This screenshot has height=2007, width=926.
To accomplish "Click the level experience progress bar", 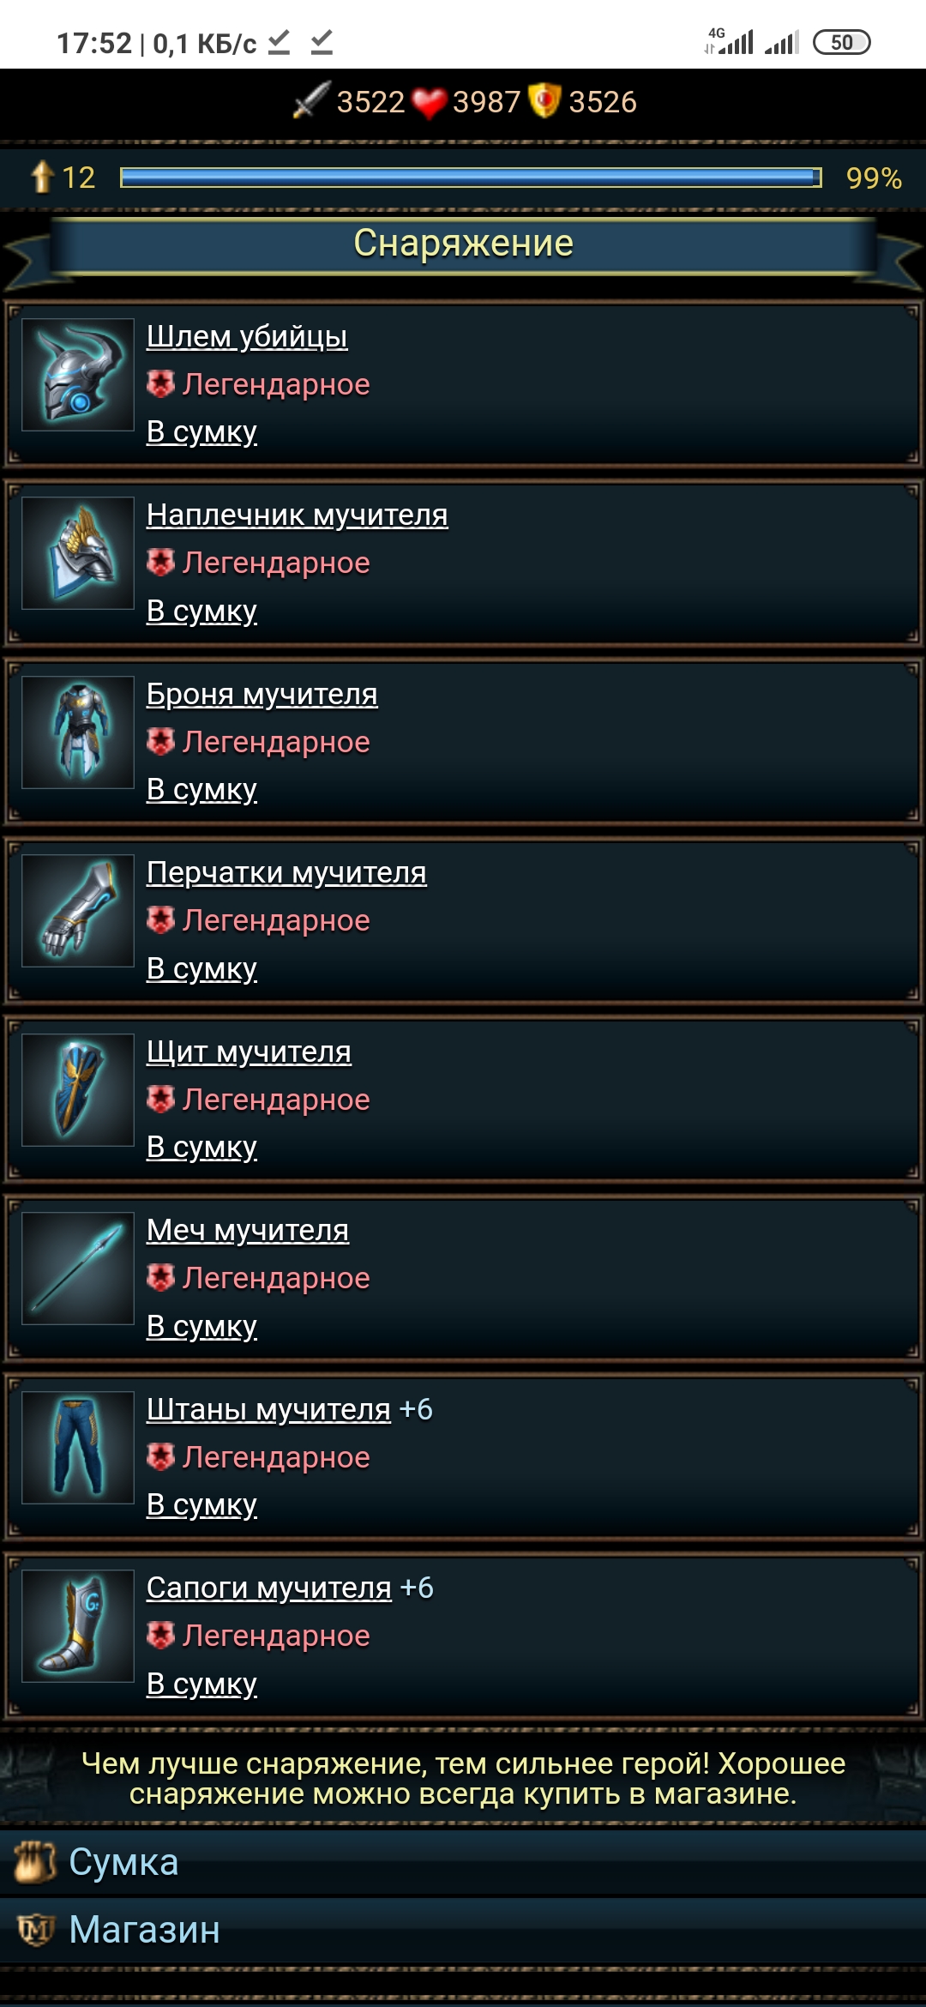I will click(x=471, y=178).
